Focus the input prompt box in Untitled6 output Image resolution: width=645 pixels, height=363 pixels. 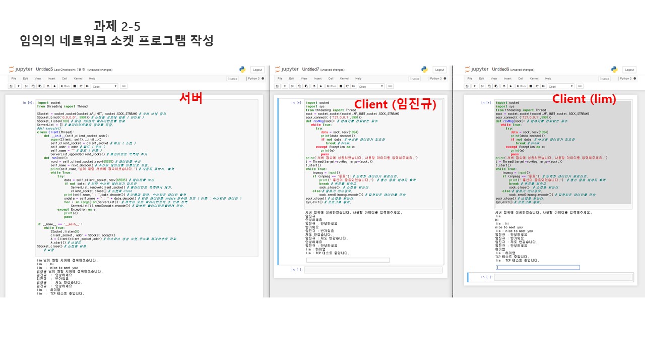(x=538, y=267)
